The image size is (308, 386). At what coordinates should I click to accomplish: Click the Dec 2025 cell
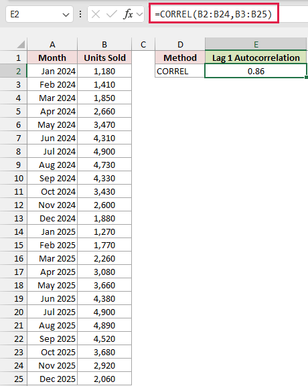coord(52,379)
